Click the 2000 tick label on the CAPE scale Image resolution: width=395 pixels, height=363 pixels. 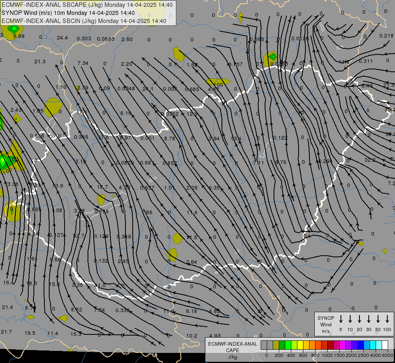click(x=351, y=355)
